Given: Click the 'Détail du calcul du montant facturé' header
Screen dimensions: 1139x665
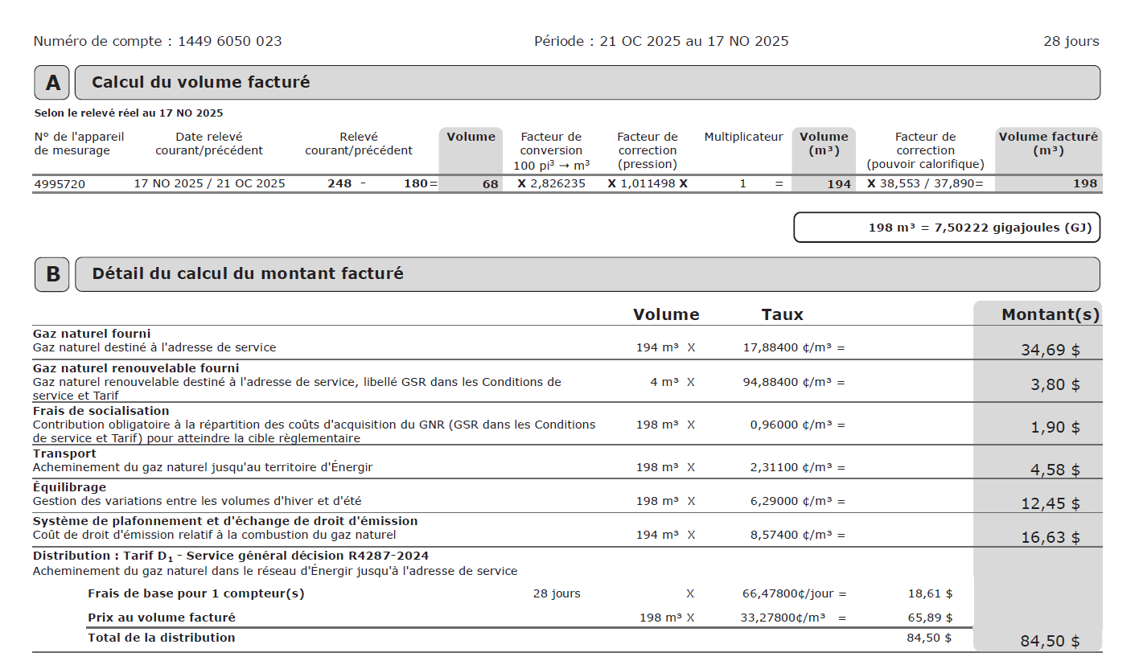Looking at the screenshot, I should pyautogui.click(x=247, y=273).
